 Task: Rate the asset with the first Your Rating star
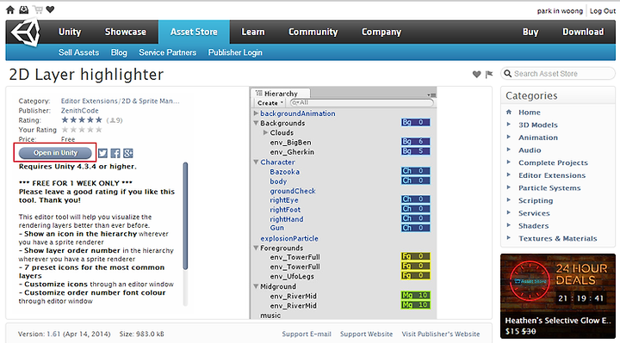(65, 130)
